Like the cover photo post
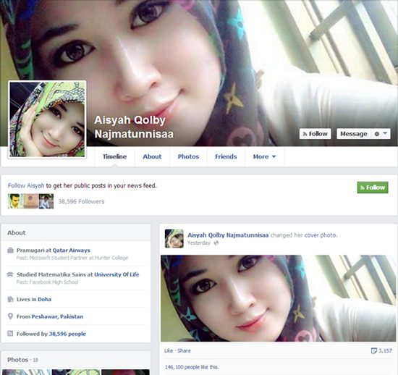The width and height of the screenshot is (398, 375). tap(169, 350)
